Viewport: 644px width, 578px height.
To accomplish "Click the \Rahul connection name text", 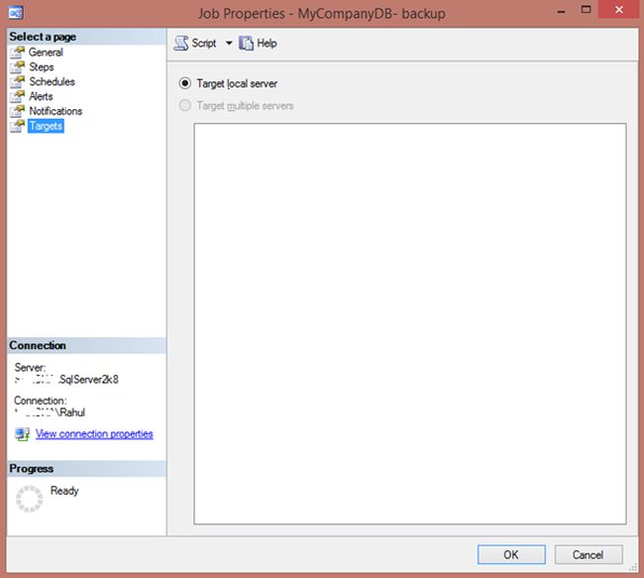I will 70,412.
